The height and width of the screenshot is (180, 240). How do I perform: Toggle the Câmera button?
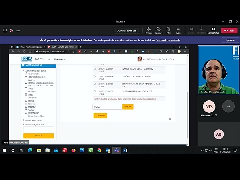pos(191,30)
